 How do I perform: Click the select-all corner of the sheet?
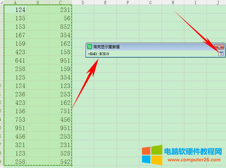tap(2, 2)
